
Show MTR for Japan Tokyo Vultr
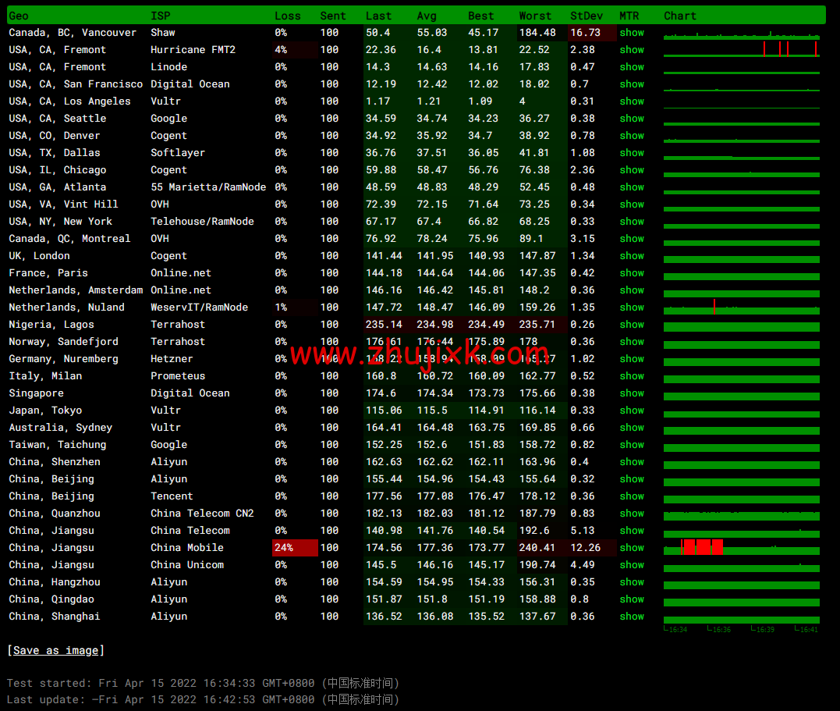pos(632,411)
